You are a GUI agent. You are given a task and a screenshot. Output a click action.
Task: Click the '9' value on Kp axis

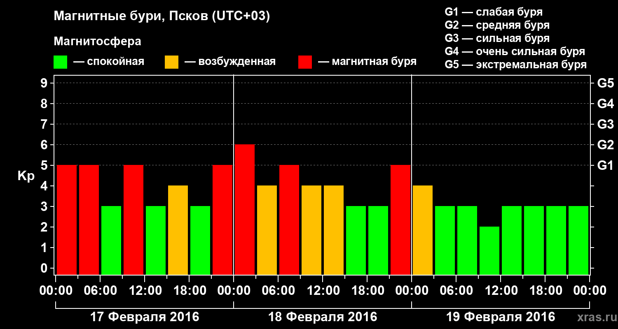pos(44,83)
